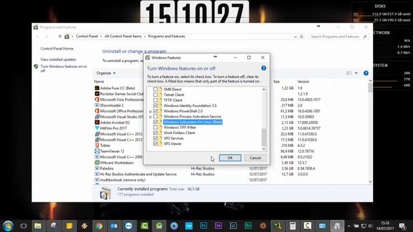Enable Telnet Client checkbox

tap(156, 95)
